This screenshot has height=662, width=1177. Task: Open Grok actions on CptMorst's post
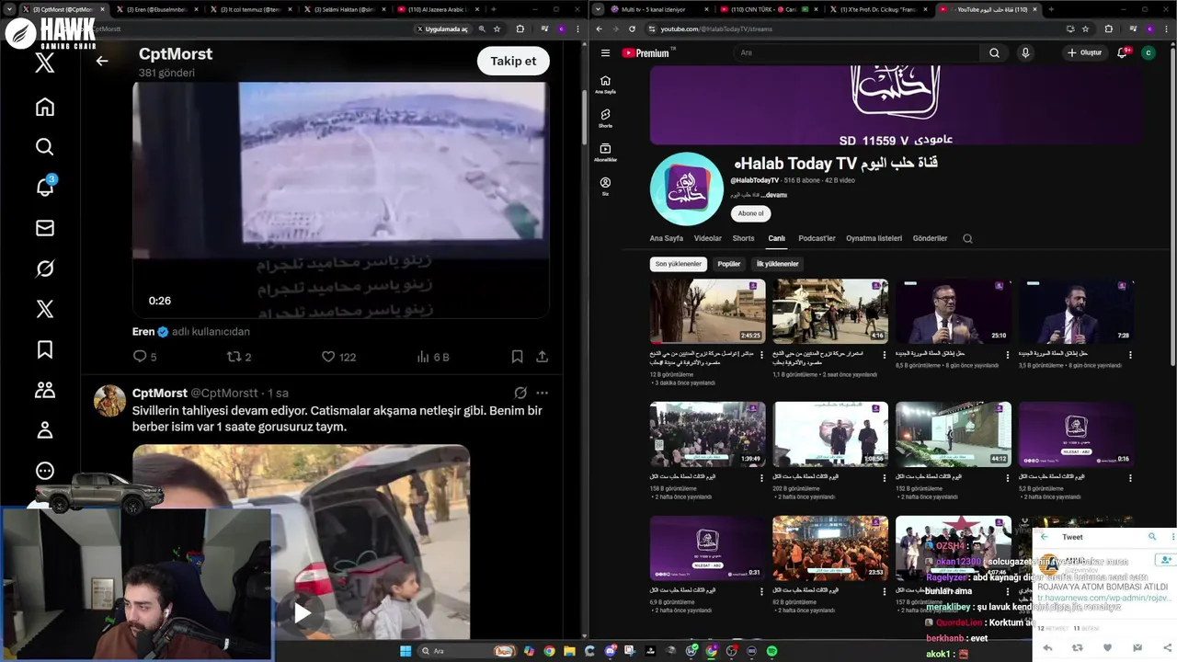[x=520, y=393]
